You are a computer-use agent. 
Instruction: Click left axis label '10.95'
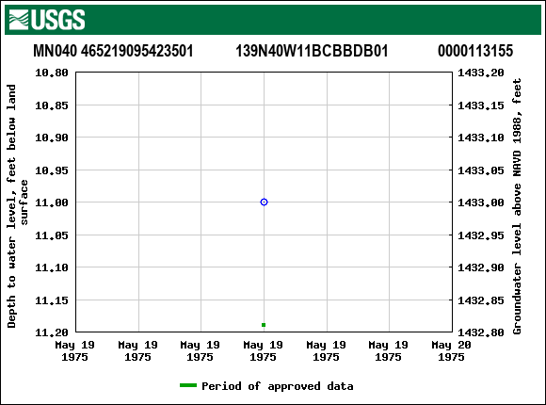pyautogui.click(x=52, y=170)
